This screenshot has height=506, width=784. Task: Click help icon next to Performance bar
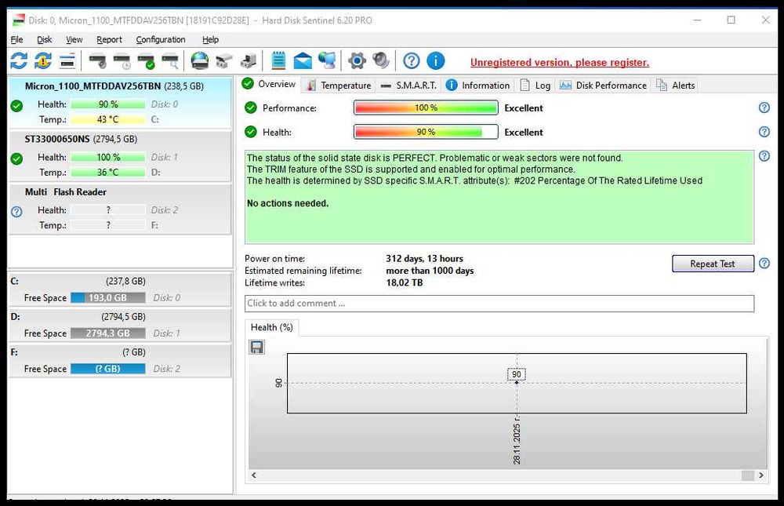pyautogui.click(x=764, y=107)
